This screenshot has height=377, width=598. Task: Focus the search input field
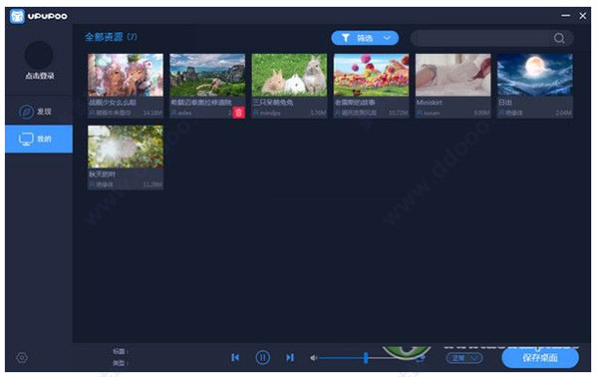(x=481, y=38)
